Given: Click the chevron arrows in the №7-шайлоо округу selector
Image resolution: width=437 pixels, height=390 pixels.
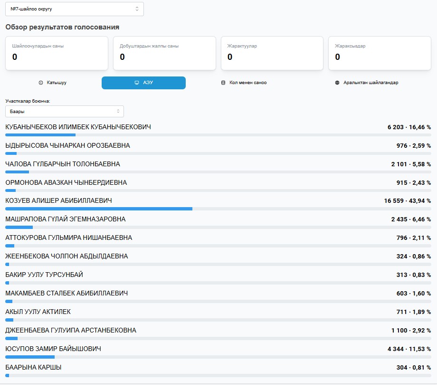Looking at the screenshot, I should click(137, 9).
